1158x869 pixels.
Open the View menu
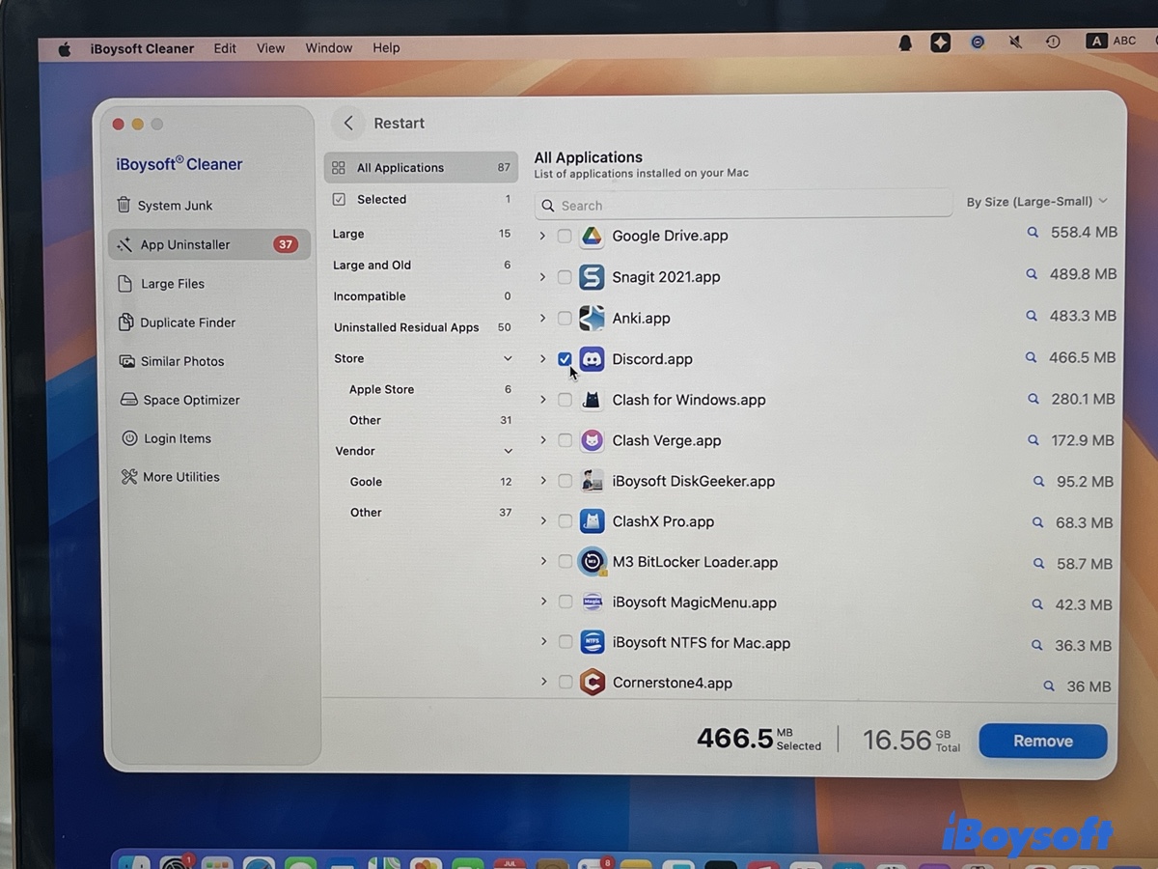pyautogui.click(x=270, y=48)
